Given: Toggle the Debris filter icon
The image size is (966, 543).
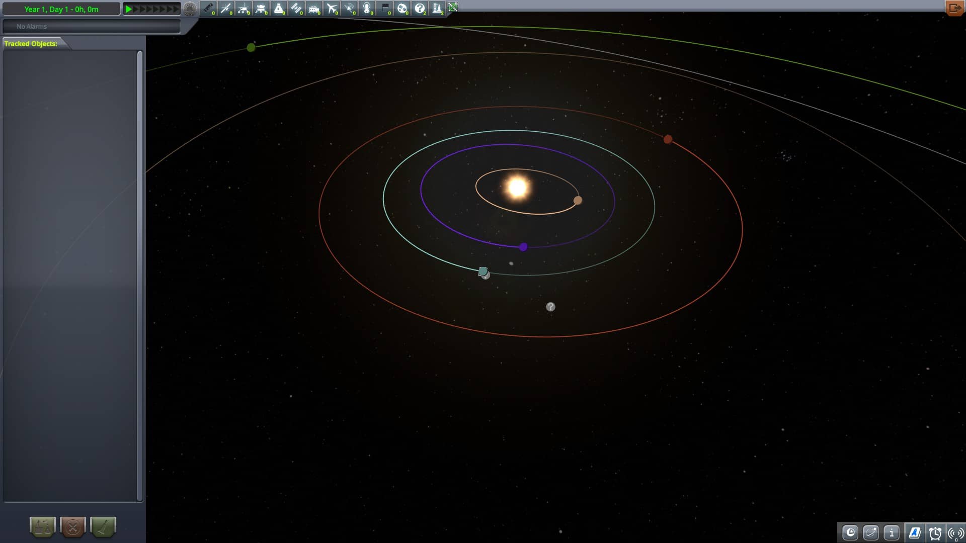Looking at the screenshot, I should coord(208,9).
